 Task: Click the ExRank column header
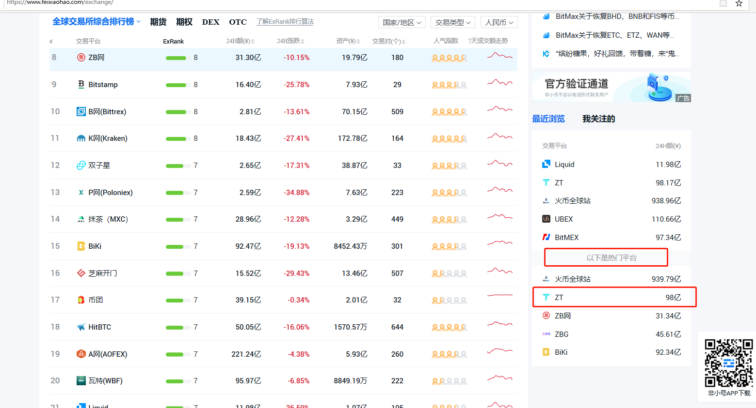pyautogui.click(x=173, y=42)
